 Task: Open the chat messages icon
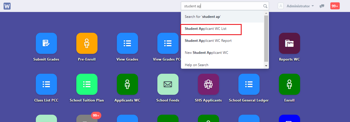pos(322,6)
